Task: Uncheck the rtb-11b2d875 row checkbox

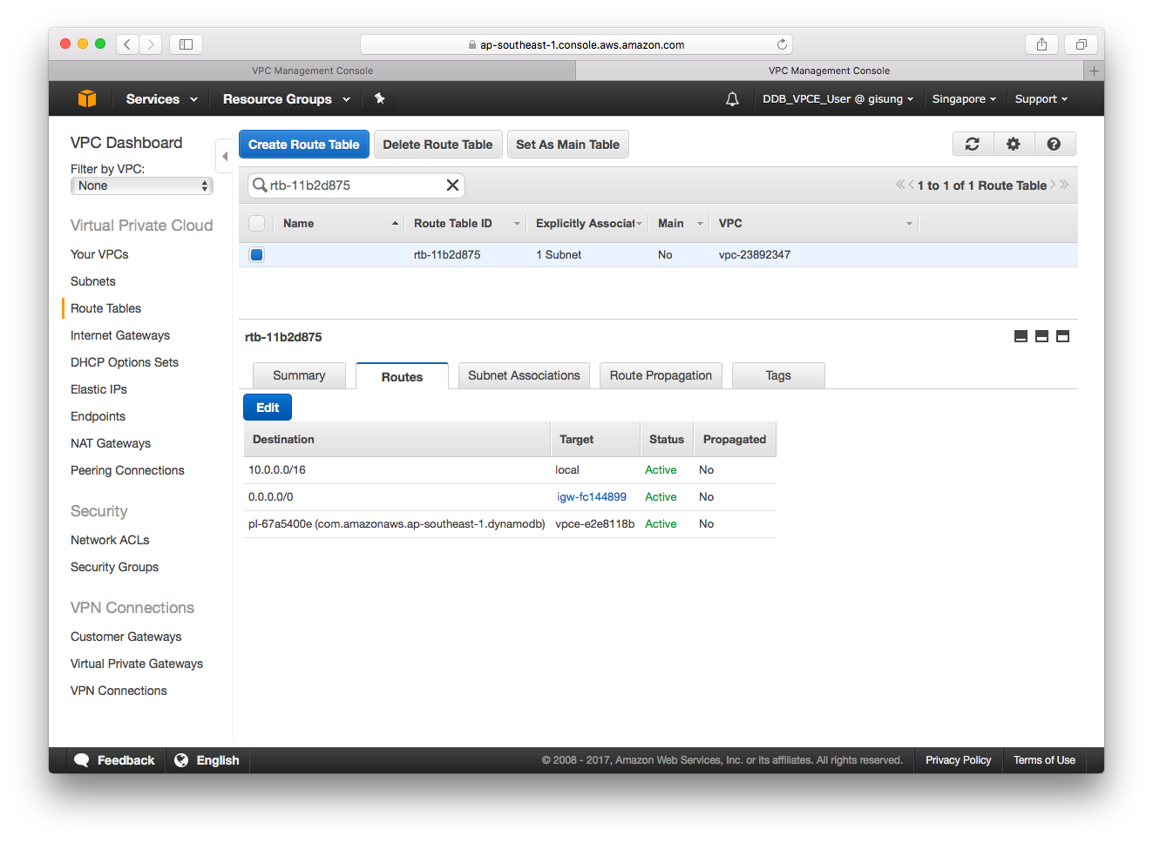Action: pyautogui.click(x=257, y=255)
